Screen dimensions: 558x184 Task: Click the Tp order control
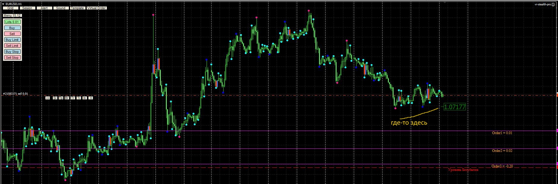[61, 98]
